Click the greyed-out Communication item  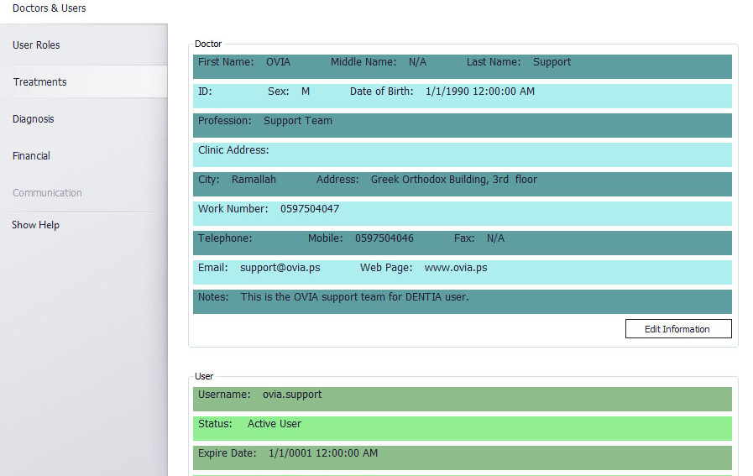[x=47, y=193]
